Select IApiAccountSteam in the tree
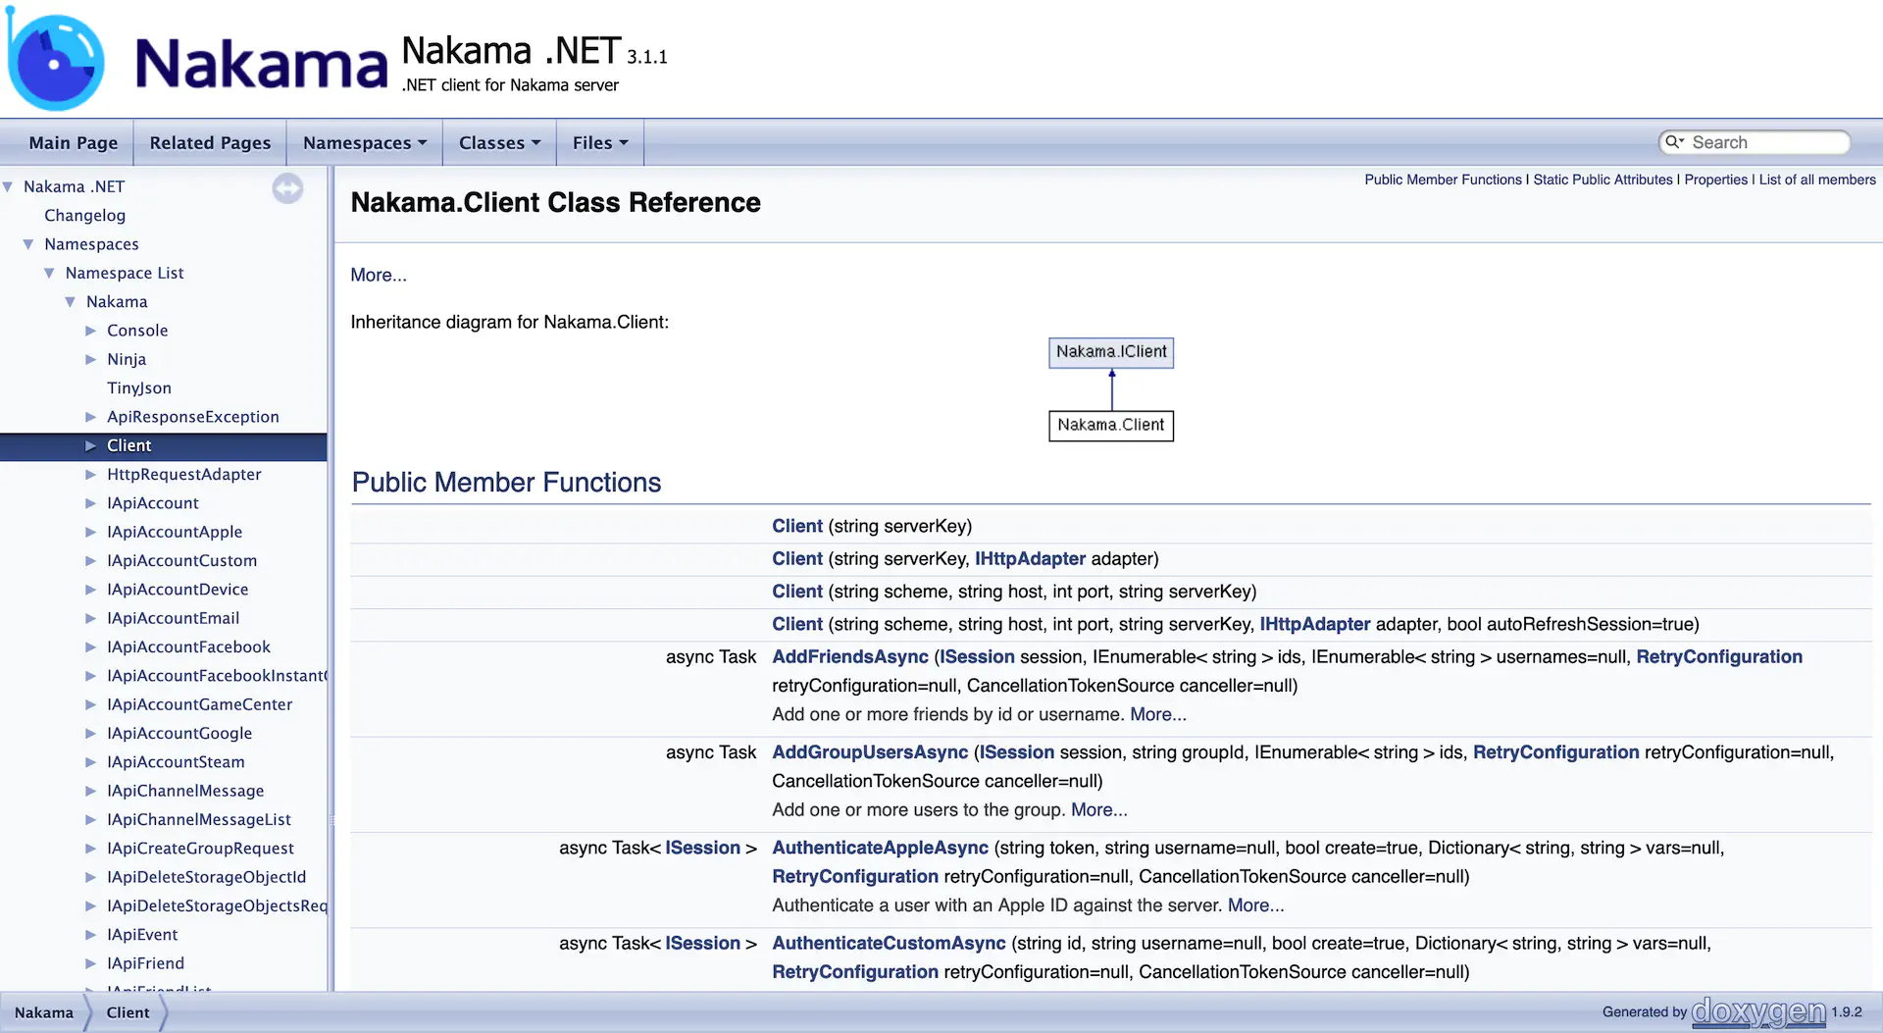The height and width of the screenshot is (1033, 1883). (x=176, y=762)
